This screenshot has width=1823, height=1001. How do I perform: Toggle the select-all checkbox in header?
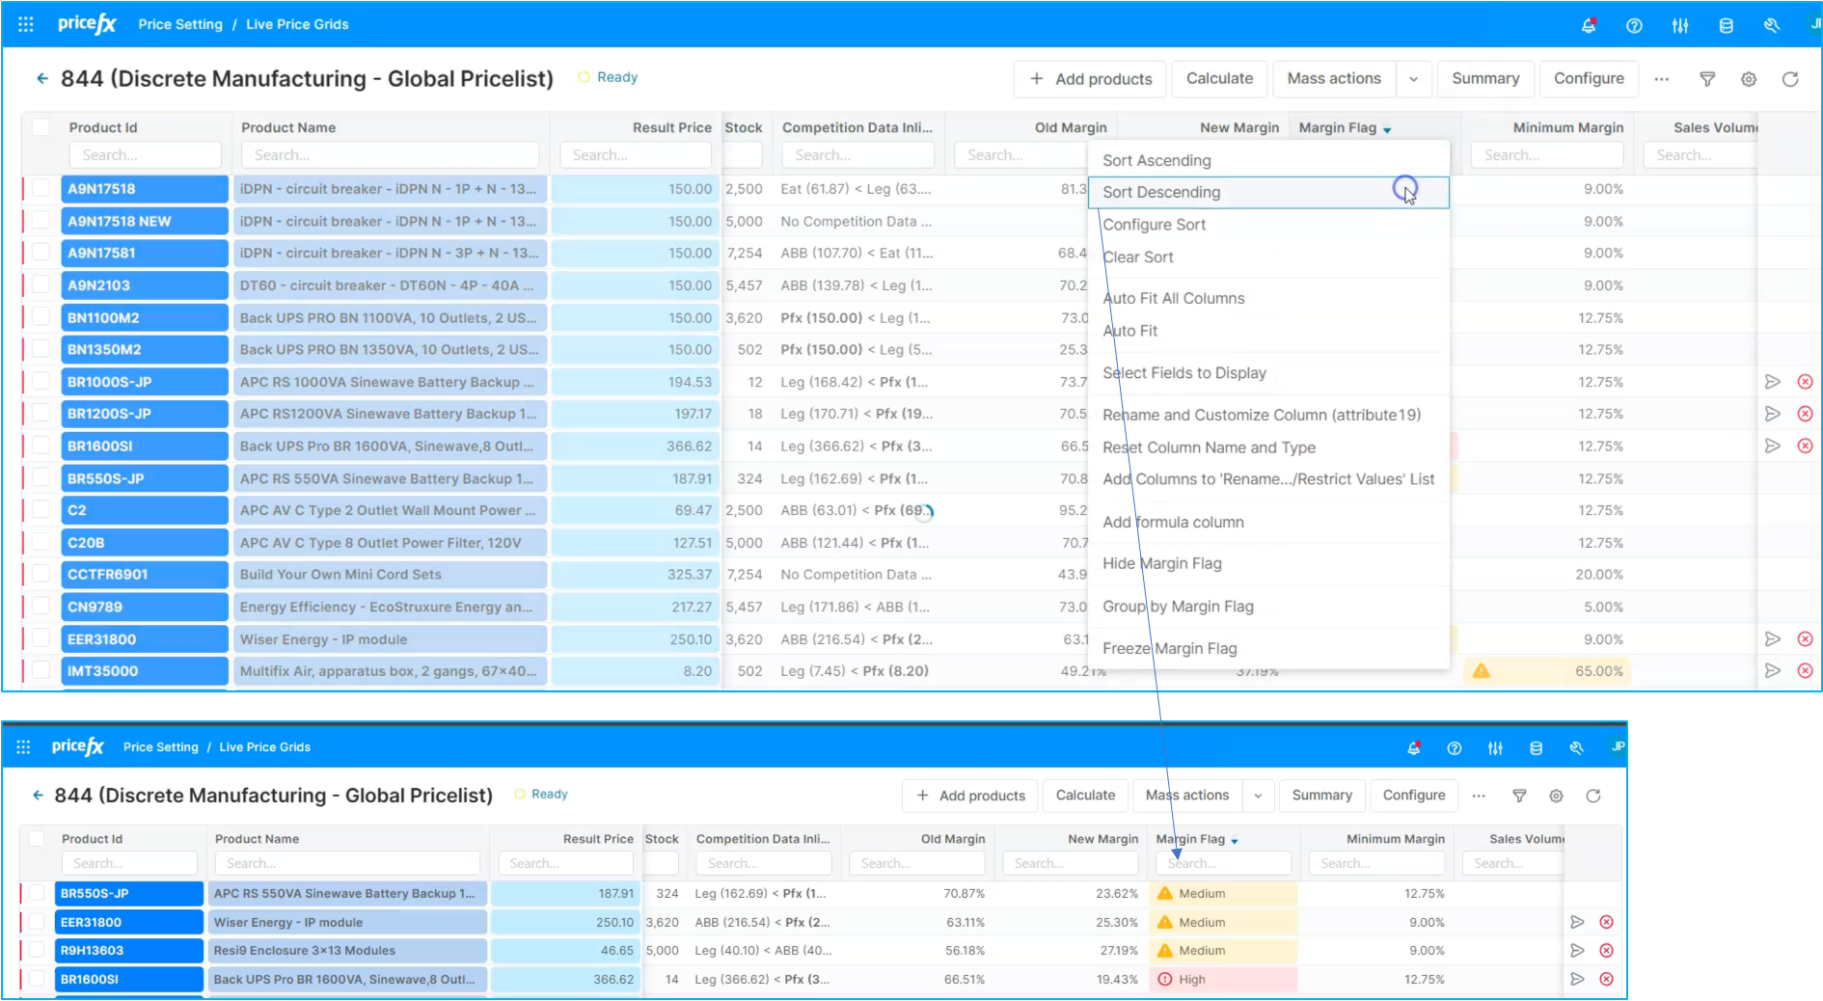coord(41,126)
